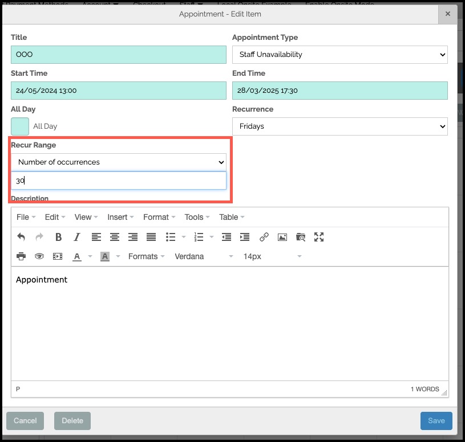
Task: Decrease indent of paragraph
Action: pyautogui.click(x=227, y=237)
